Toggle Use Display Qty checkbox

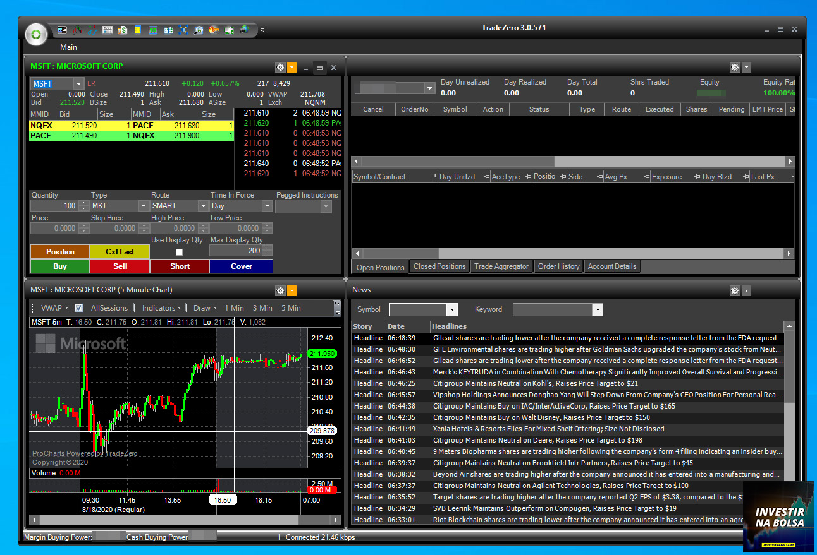click(179, 251)
